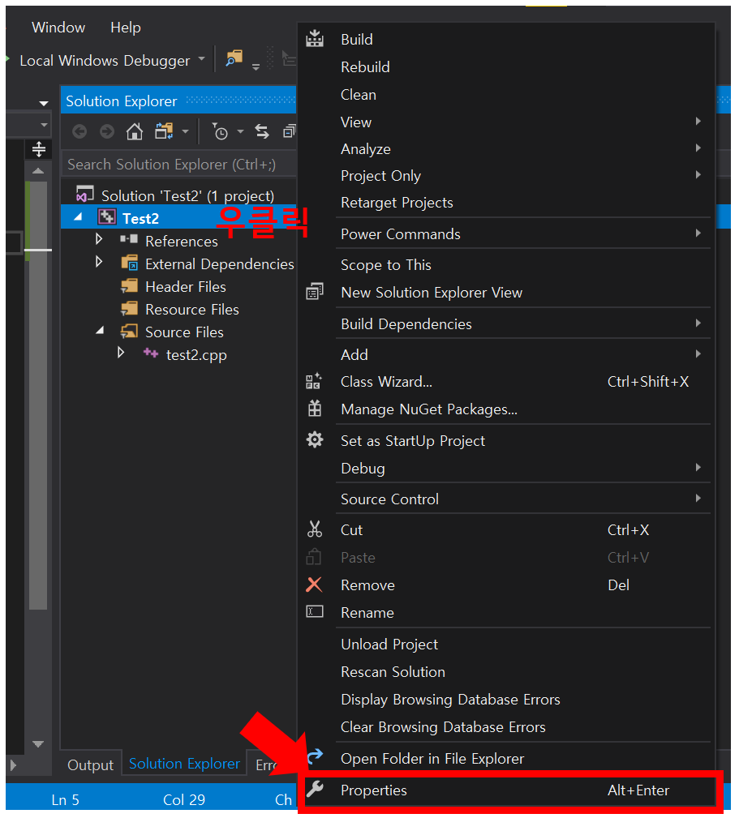Image resolution: width=739 pixels, height=818 pixels.
Task: Click the scrollbar up arrow
Action: (x=38, y=170)
